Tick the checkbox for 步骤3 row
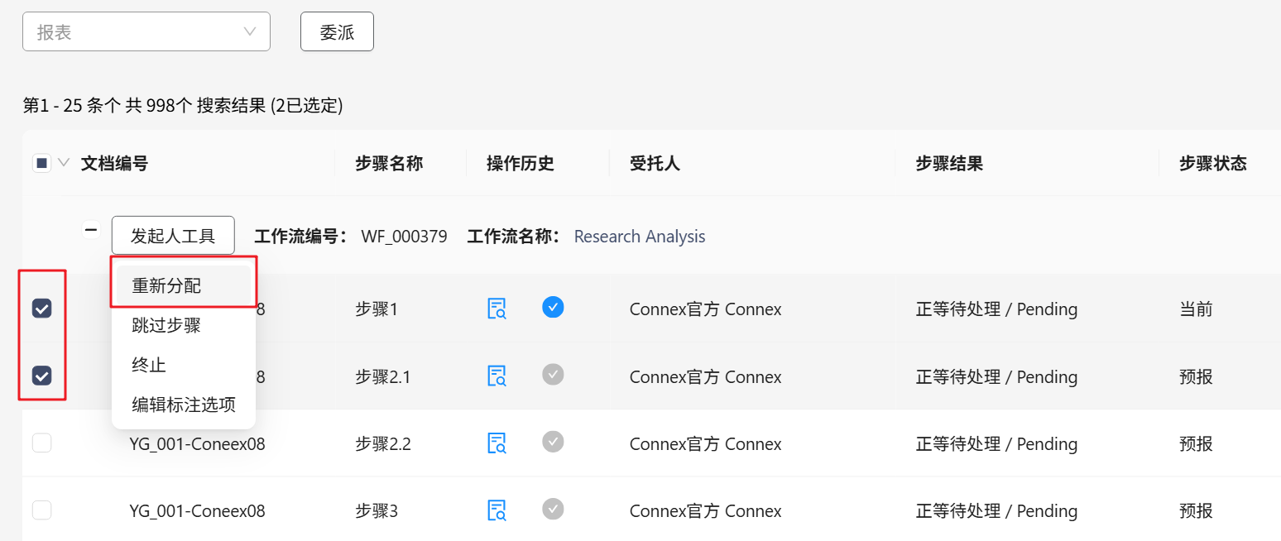Viewport: 1281px width, 541px height. coord(41,510)
